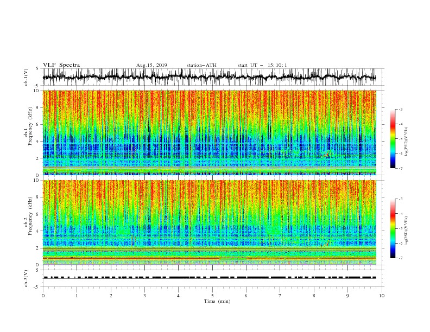
Task: Click the "6" kHz tick on ch.1 frequency axis
Action: 38,124
